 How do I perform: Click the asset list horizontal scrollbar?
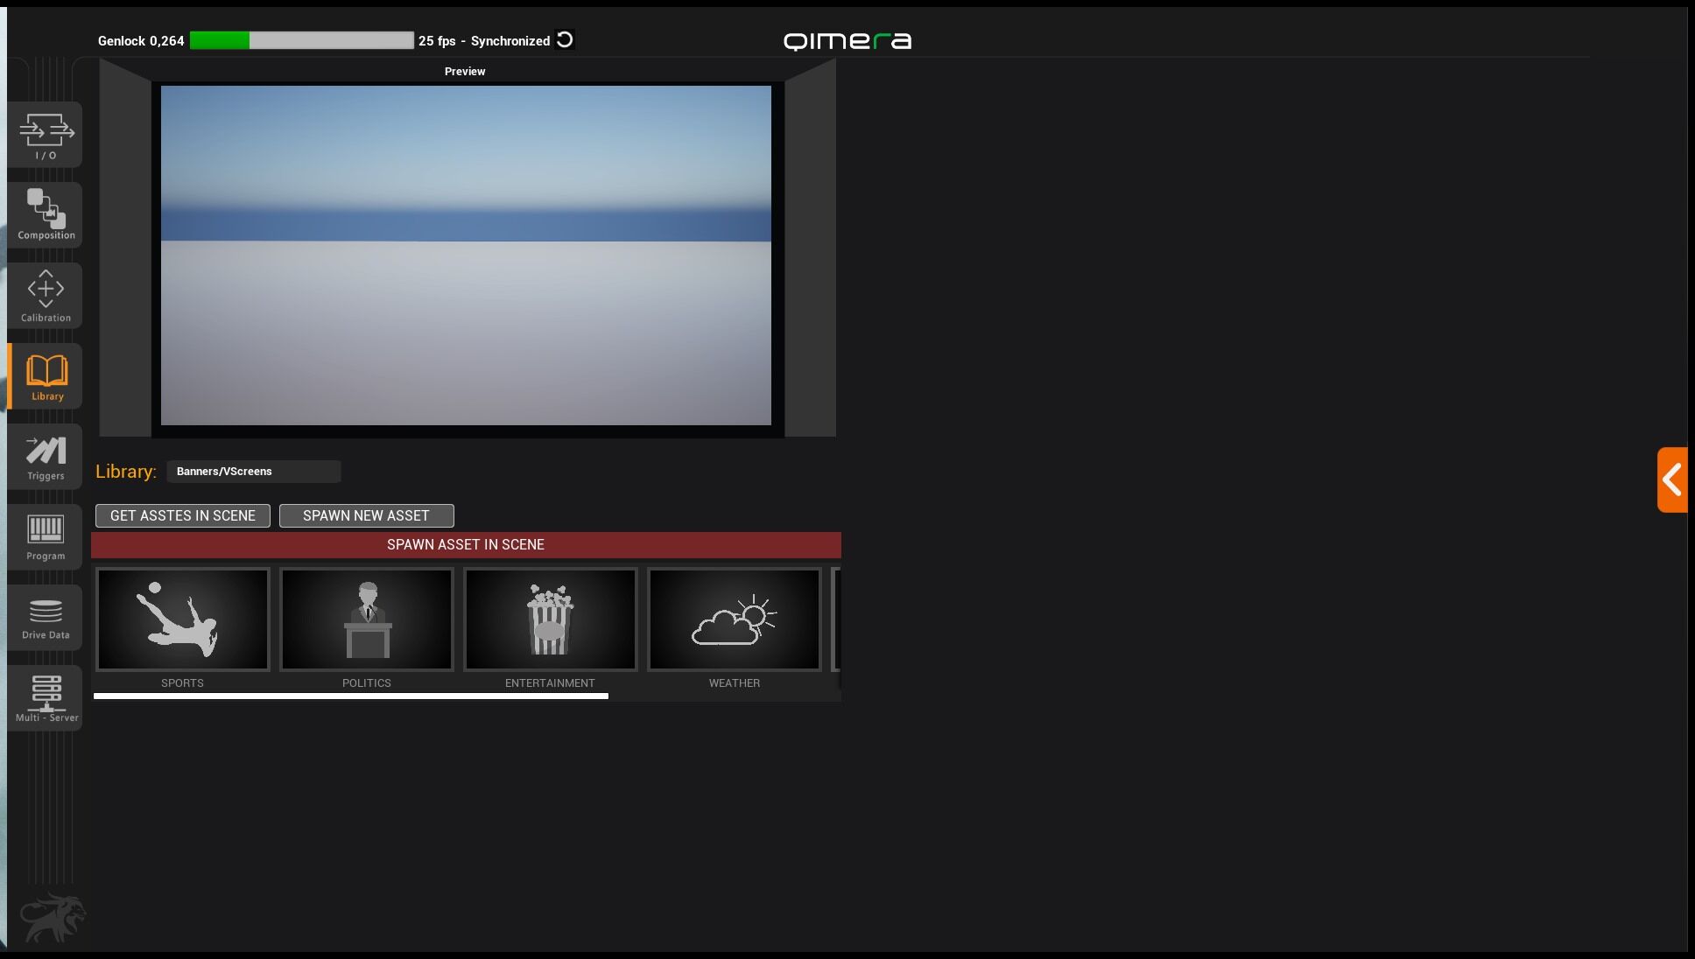(x=350, y=696)
